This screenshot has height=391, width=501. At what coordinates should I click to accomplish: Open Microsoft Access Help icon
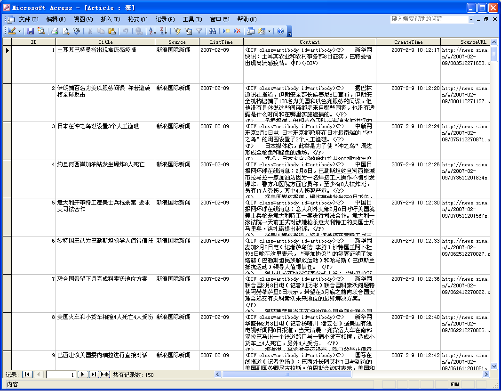point(280,31)
